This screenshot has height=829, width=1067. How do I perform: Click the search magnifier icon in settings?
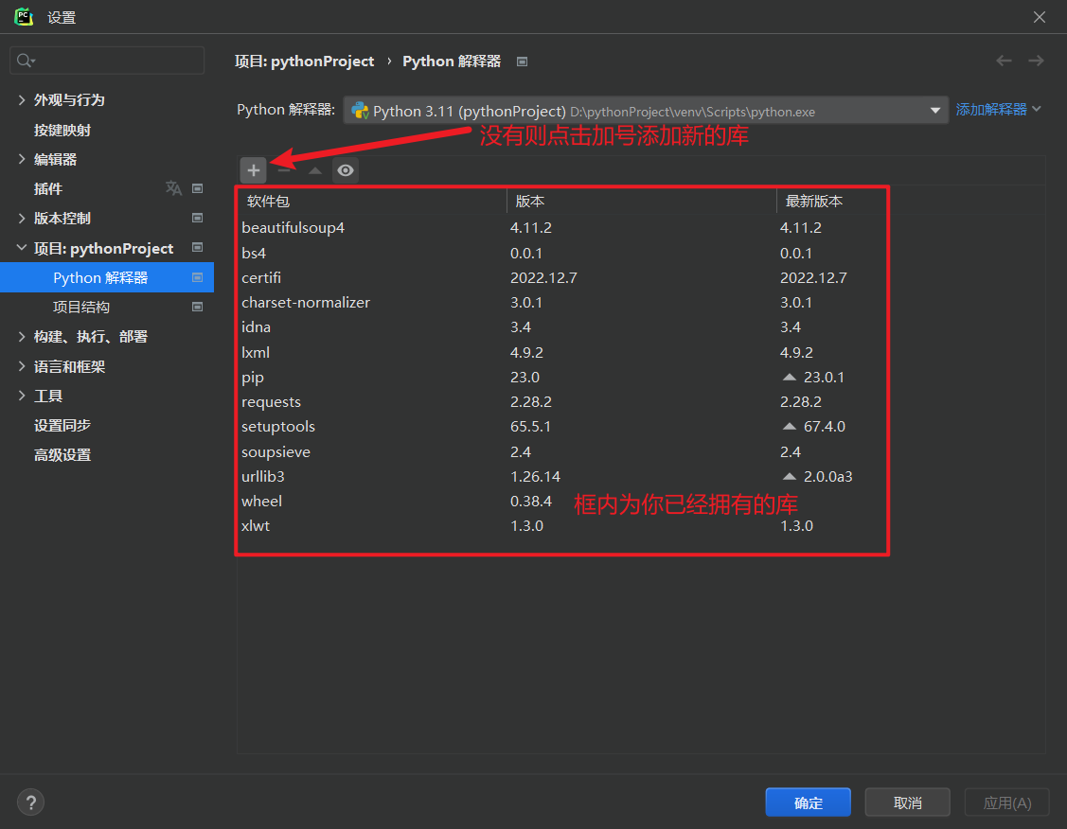(26, 61)
